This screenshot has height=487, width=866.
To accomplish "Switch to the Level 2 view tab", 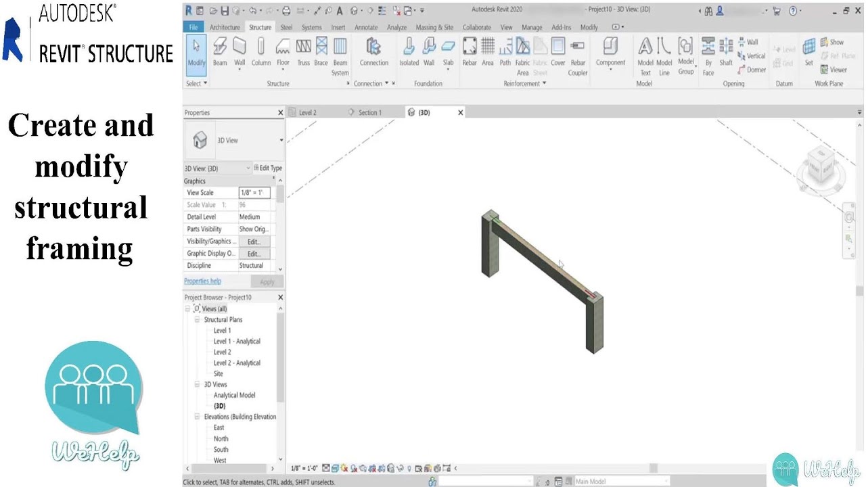I will [308, 112].
